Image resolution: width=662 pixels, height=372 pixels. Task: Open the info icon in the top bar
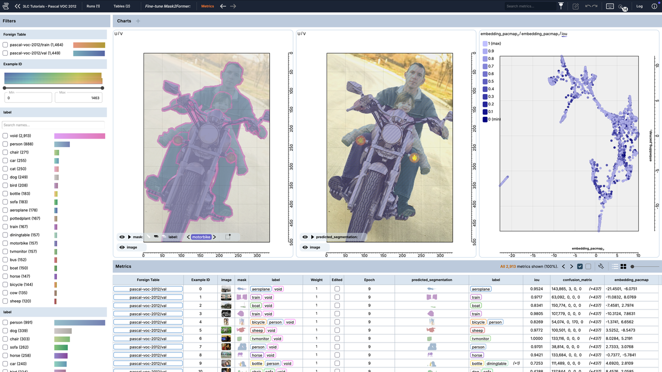[x=654, y=6]
